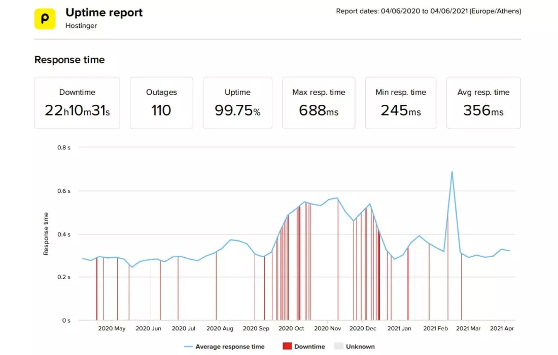Click the 2020 May axis label
The width and height of the screenshot is (558, 355).
coord(112,329)
